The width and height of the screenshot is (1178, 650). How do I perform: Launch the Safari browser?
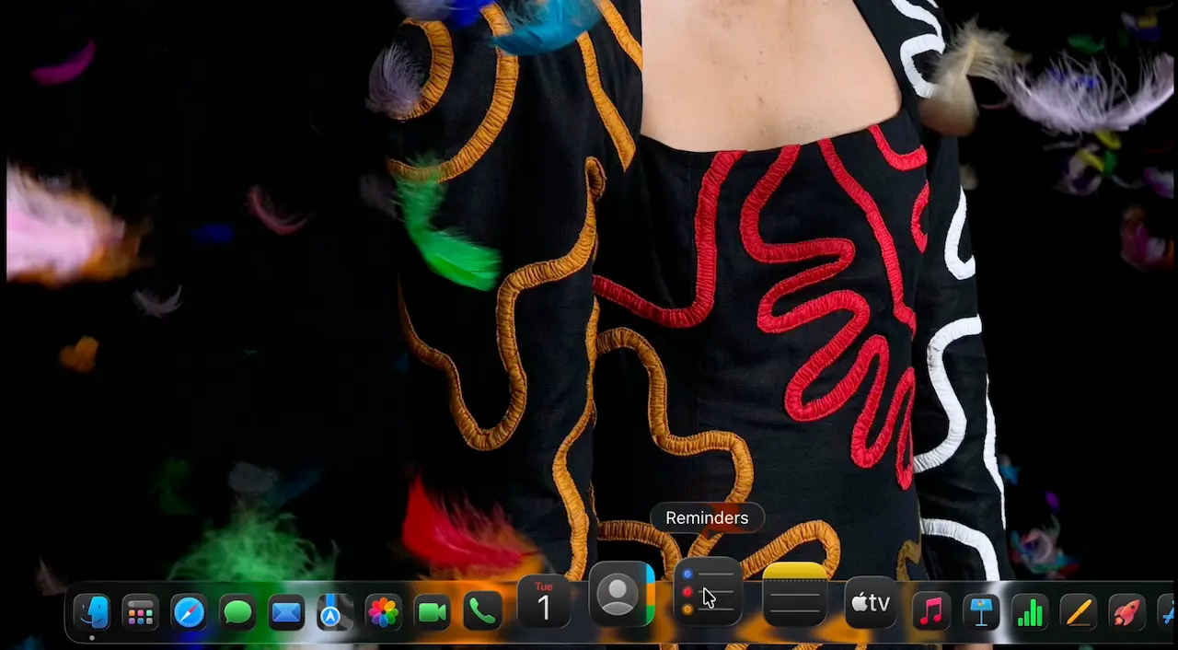tap(188, 610)
